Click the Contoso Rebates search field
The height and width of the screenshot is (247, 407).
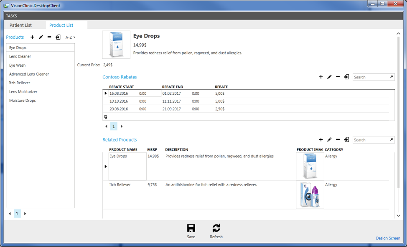click(x=371, y=77)
